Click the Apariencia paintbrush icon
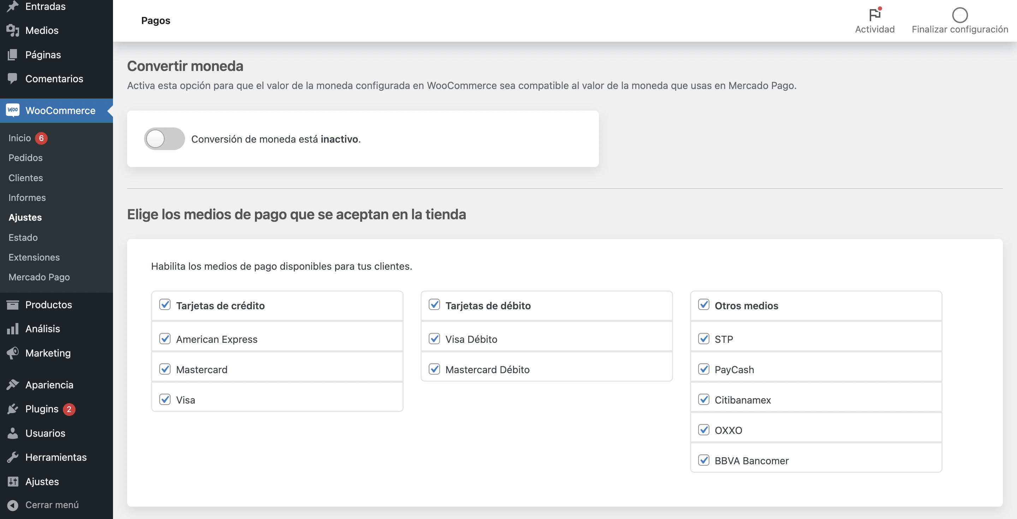Viewport: 1017px width, 519px height. click(x=13, y=385)
